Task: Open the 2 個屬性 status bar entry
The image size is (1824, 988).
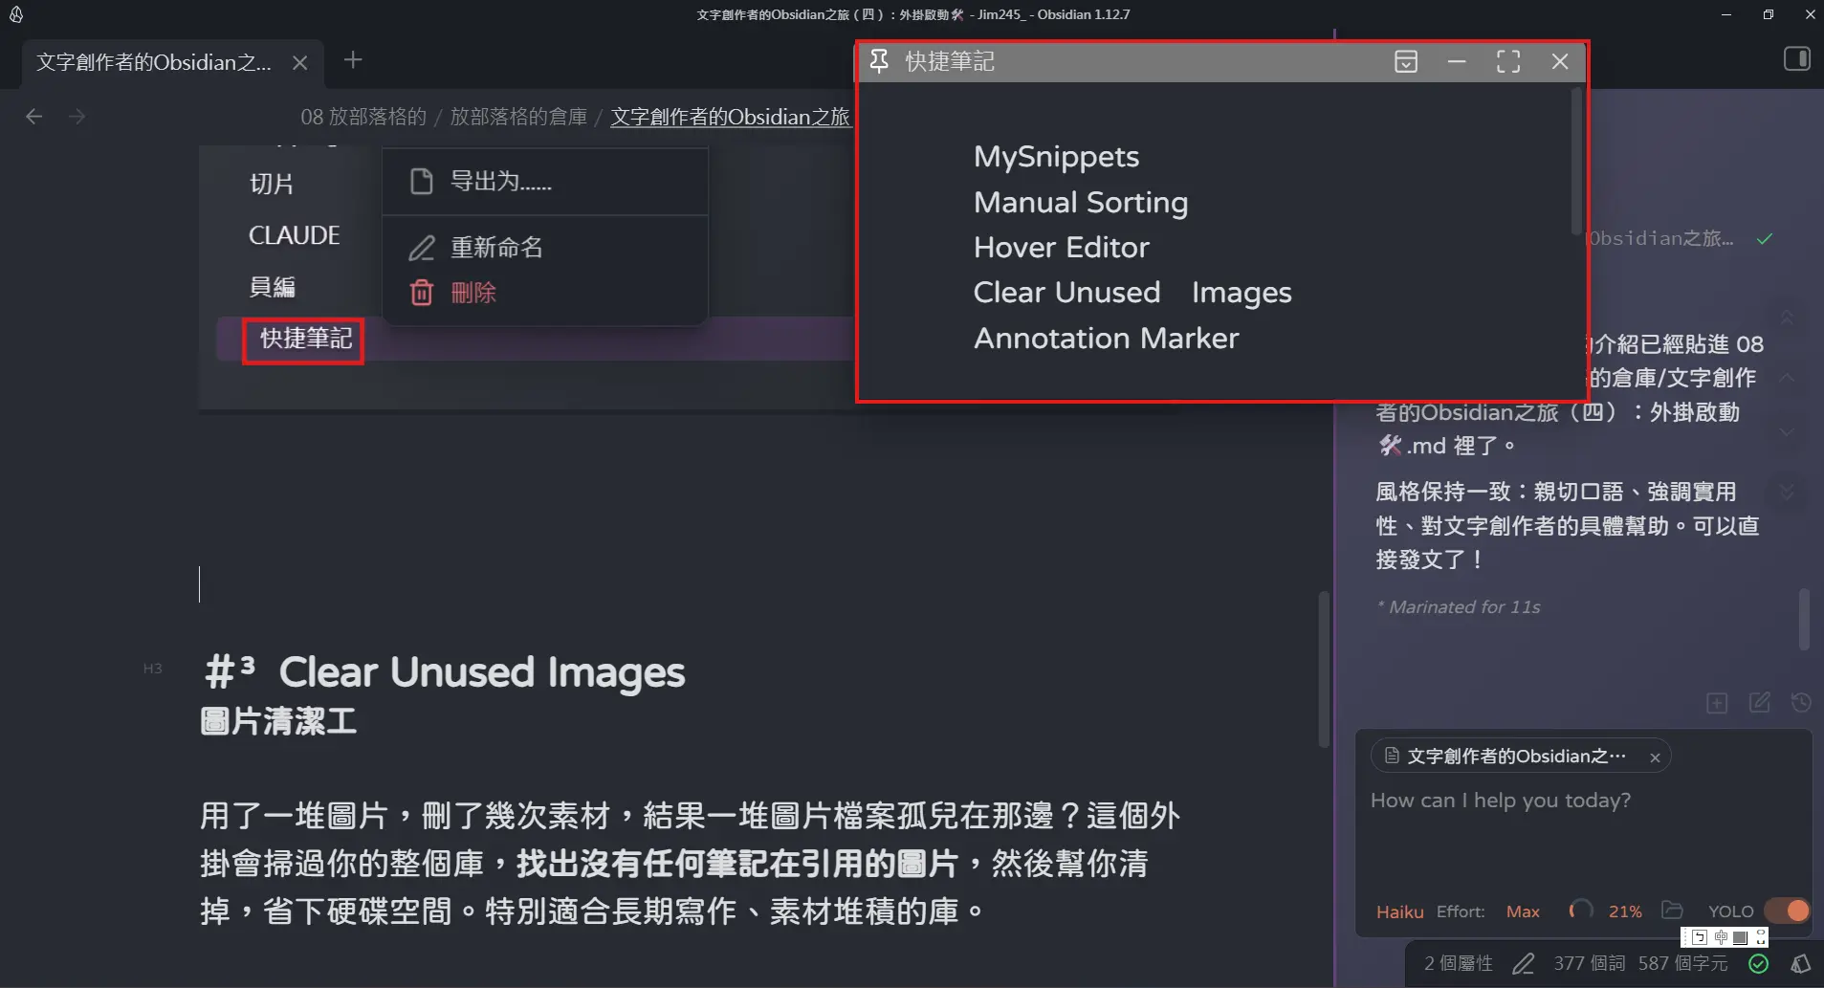Action: (x=1459, y=964)
